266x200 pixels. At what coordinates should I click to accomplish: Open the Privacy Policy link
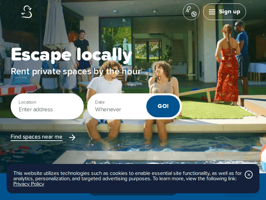click(x=29, y=184)
